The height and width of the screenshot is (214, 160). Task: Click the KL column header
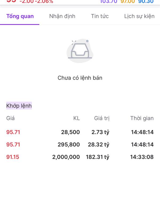coord(76,118)
